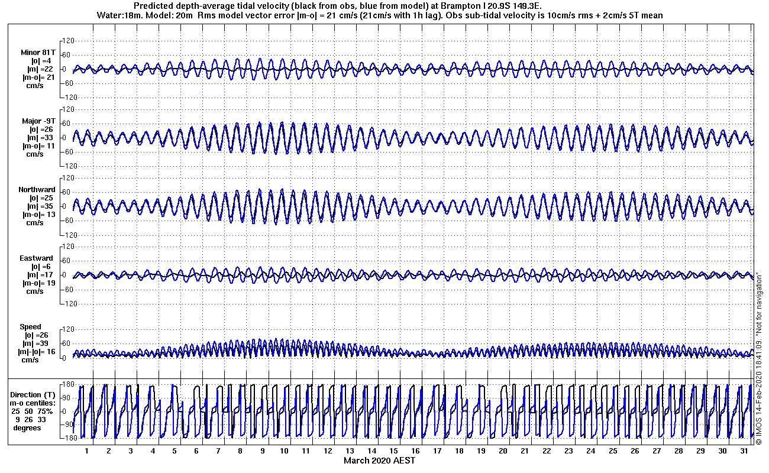Click the 'm-o centiles:' label
The image size is (769, 473).
[x=33, y=403]
